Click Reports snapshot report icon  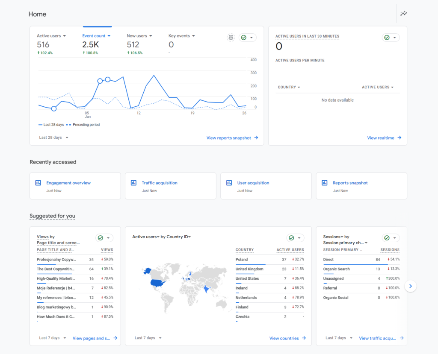[324, 183]
